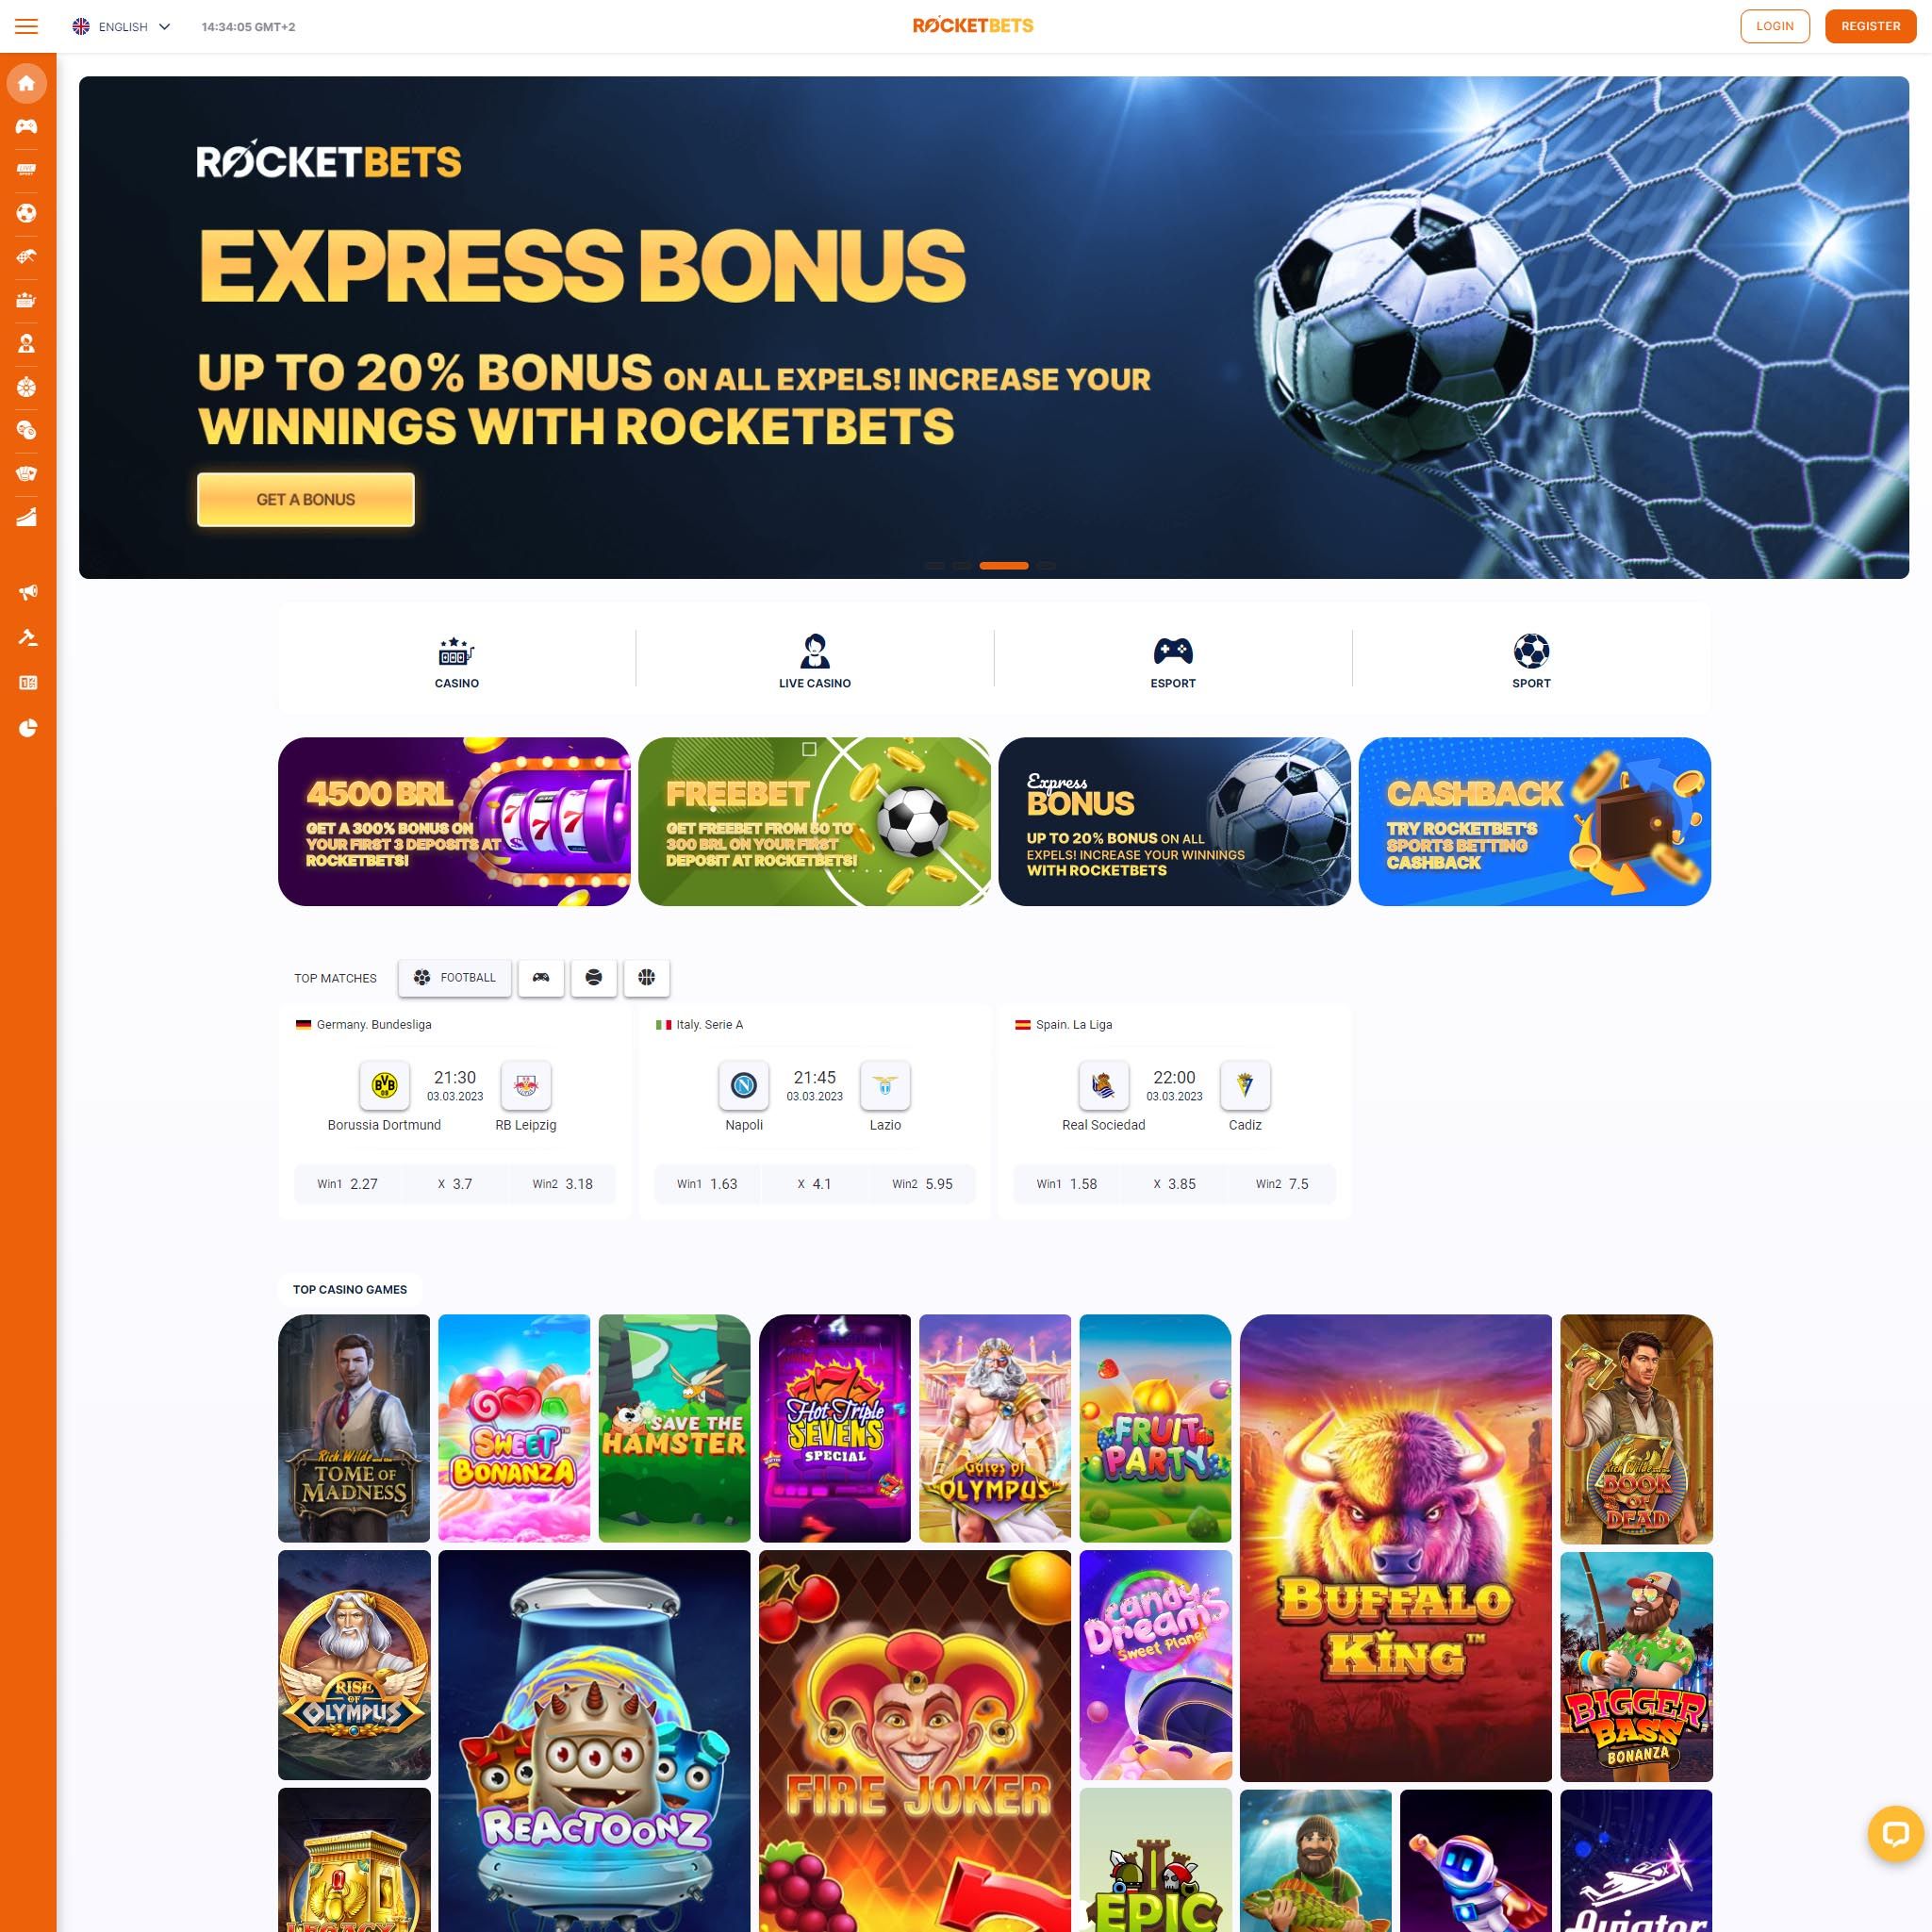Go to Live Casino category

(815, 661)
